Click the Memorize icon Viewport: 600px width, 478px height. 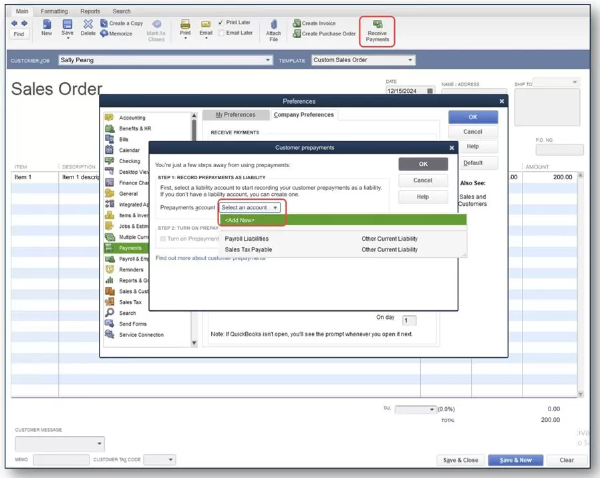coord(104,33)
